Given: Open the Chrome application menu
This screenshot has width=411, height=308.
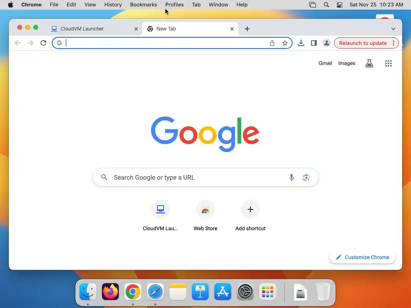Looking at the screenshot, I should [31, 5].
